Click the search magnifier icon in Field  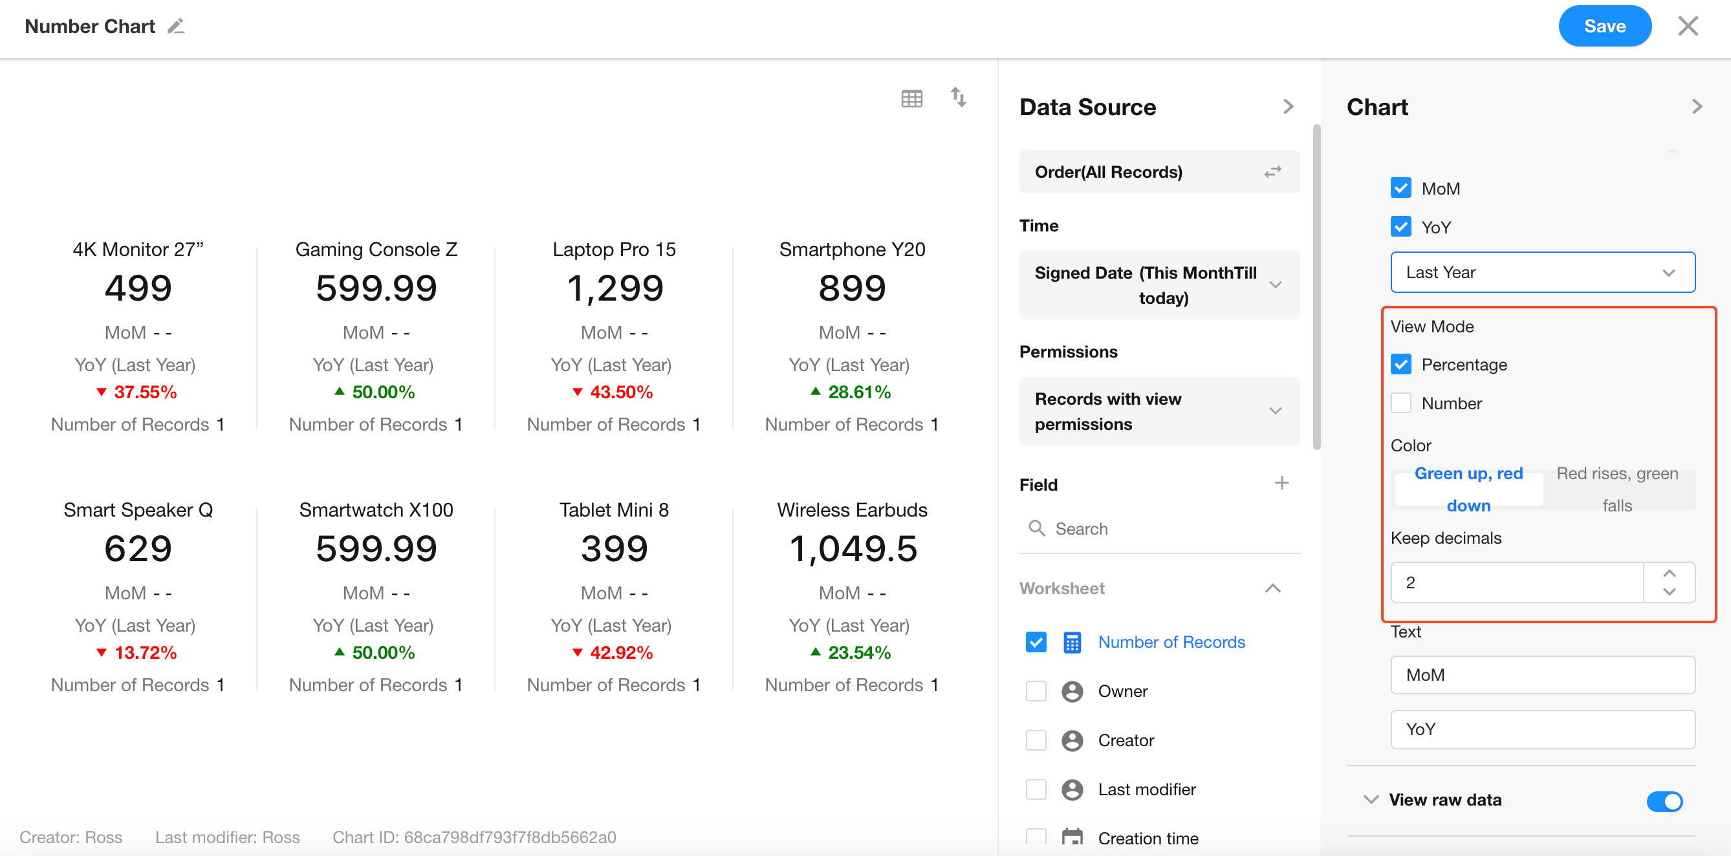[1037, 528]
